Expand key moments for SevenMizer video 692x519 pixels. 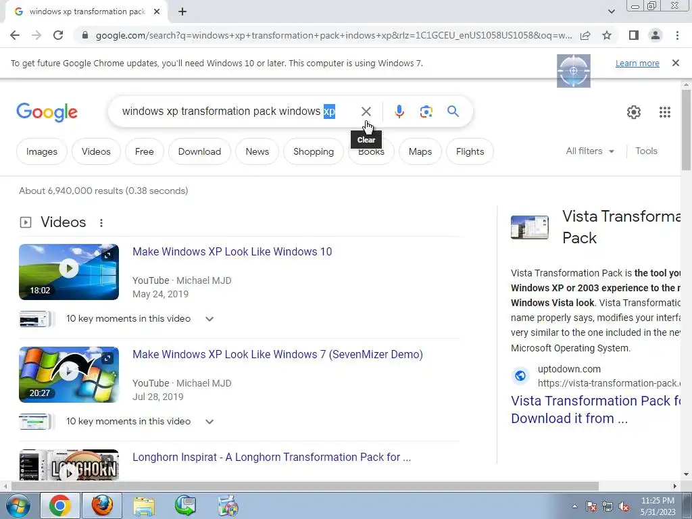209,422
